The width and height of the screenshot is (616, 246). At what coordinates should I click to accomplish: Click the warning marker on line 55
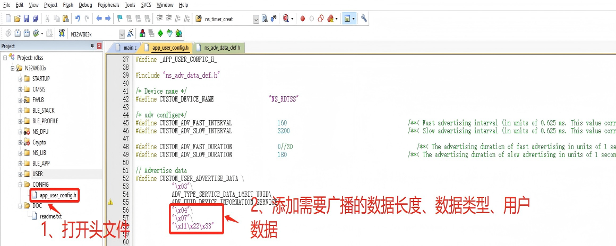click(110, 202)
